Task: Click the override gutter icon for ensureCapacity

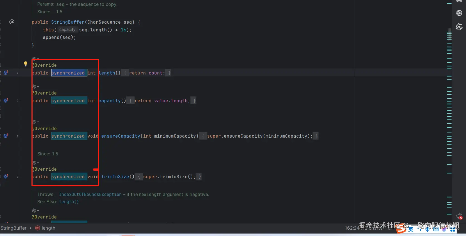Action: (6, 136)
